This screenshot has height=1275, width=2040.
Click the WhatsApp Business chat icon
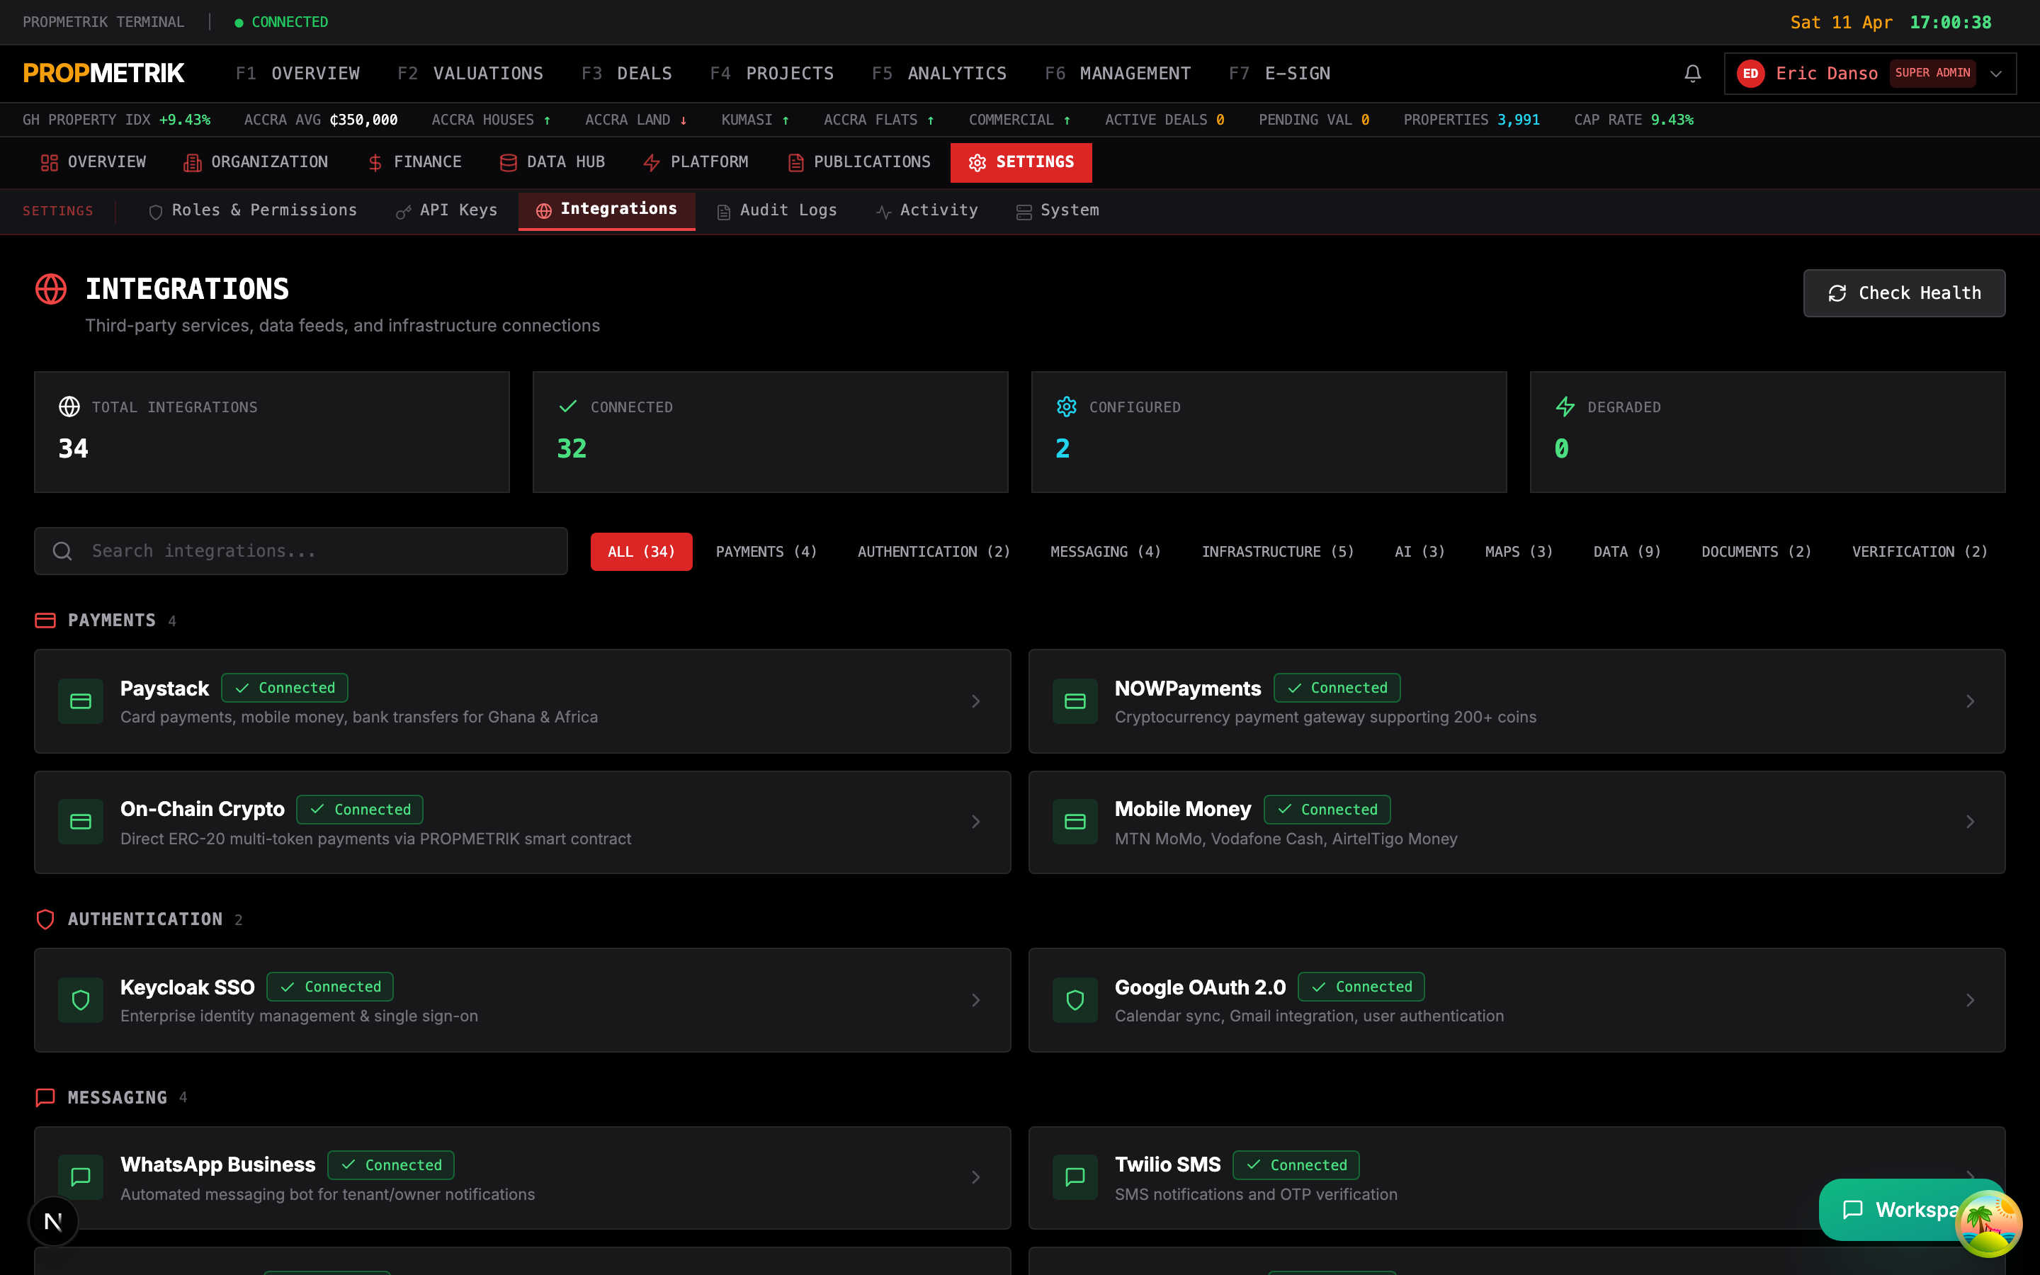(81, 1177)
